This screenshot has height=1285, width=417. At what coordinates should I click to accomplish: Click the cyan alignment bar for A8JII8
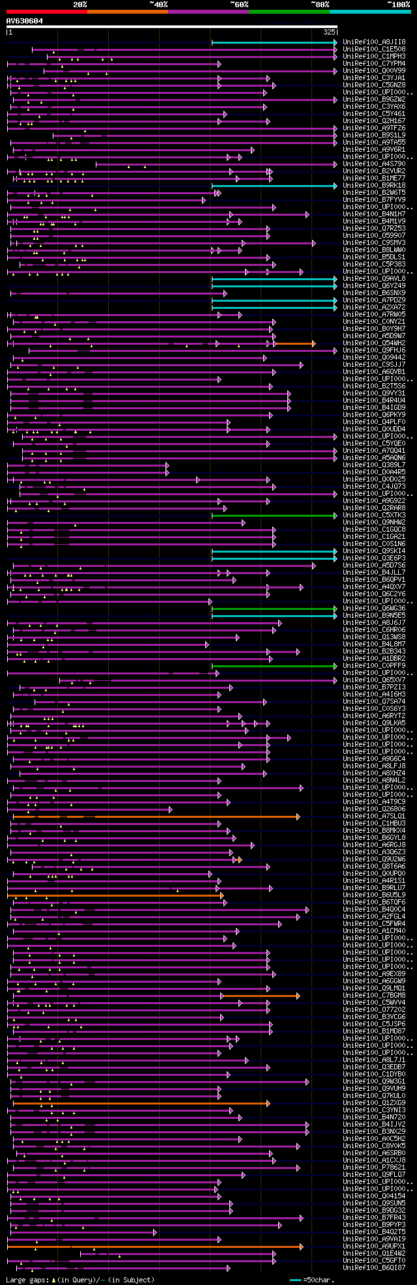(x=274, y=42)
